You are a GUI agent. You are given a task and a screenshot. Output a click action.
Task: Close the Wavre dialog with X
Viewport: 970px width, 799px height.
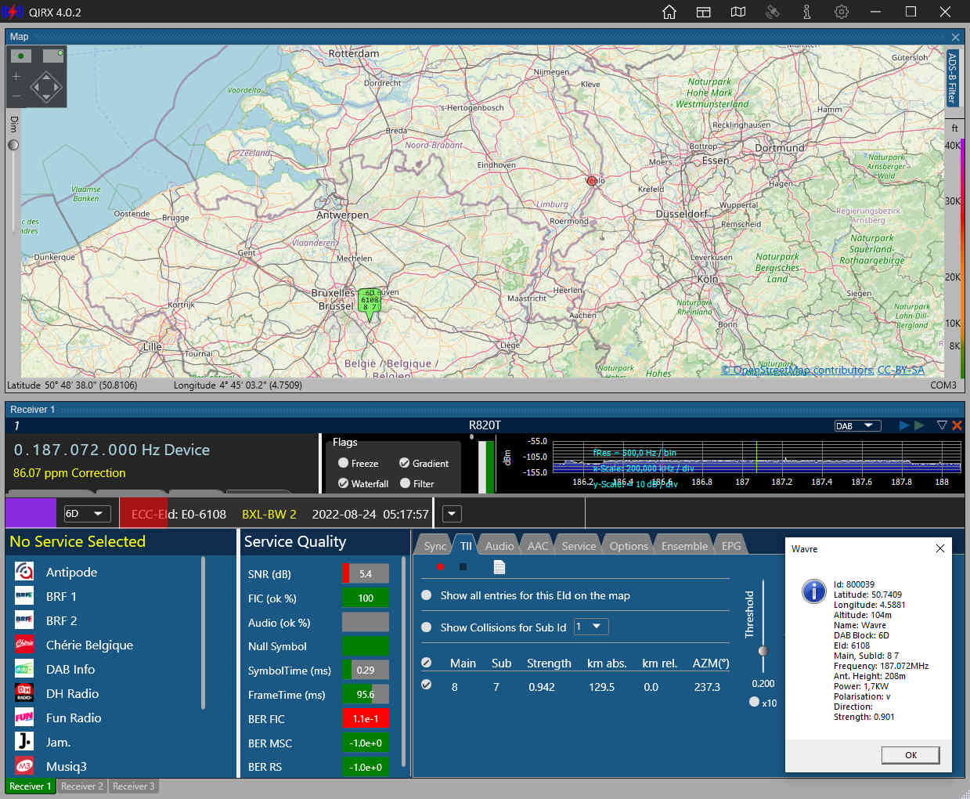tap(940, 548)
